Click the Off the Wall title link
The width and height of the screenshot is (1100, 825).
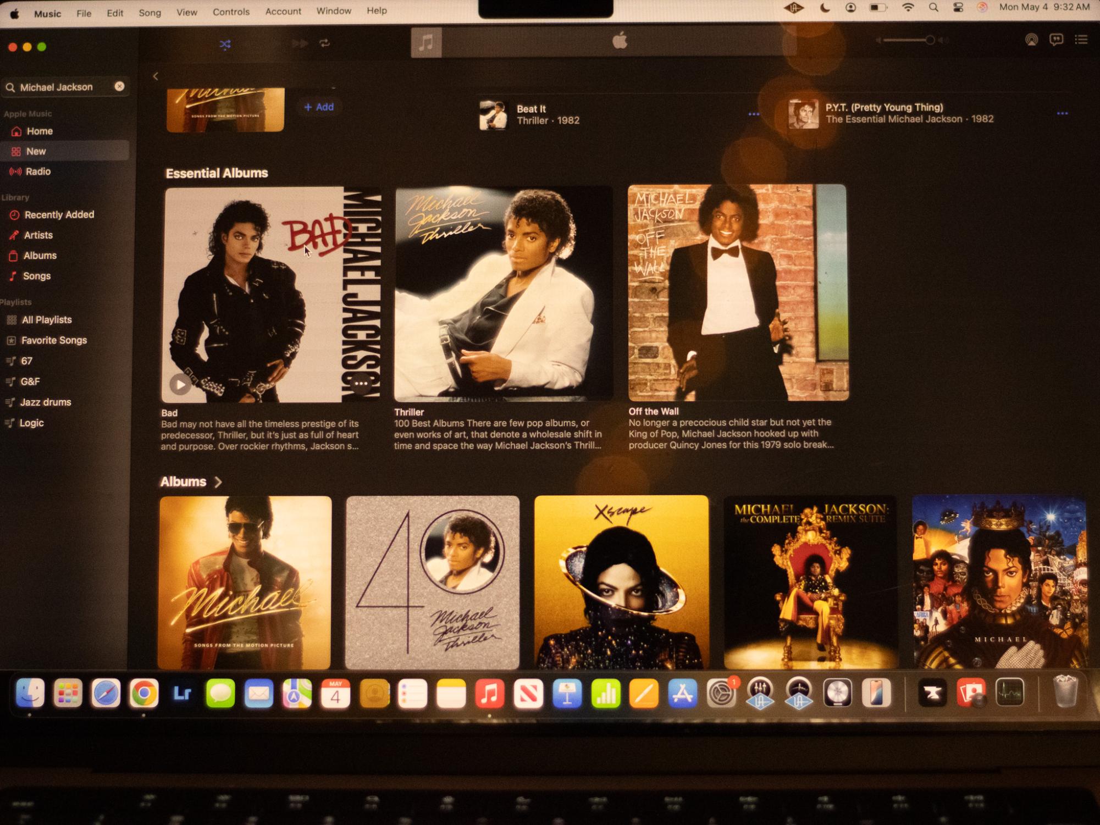(654, 411)
